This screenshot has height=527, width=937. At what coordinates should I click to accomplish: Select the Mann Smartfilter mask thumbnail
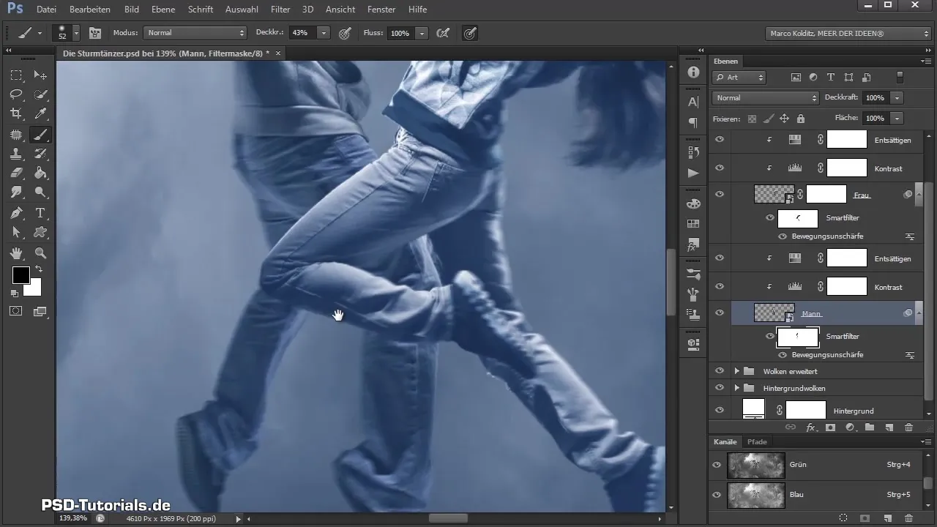[797, 336]
